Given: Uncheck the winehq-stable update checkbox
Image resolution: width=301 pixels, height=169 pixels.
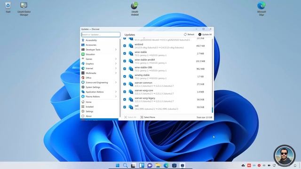Looking at the screenshot, I should point(125,77).
